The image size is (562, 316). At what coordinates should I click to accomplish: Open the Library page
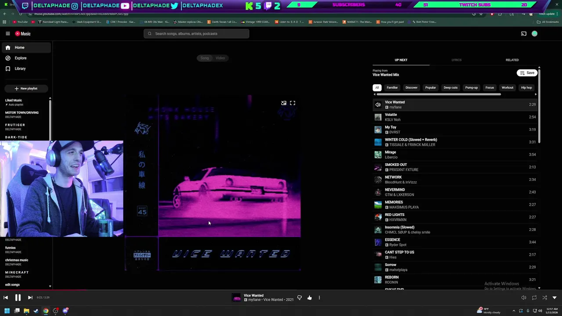(26, 68)
